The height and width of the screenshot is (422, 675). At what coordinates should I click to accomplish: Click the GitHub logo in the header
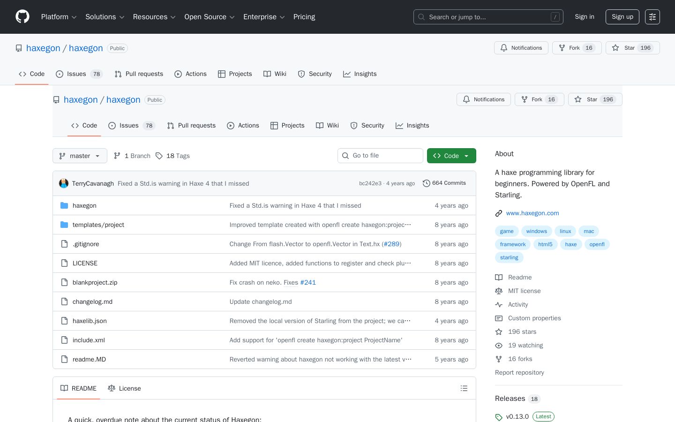tap(22, 17)
